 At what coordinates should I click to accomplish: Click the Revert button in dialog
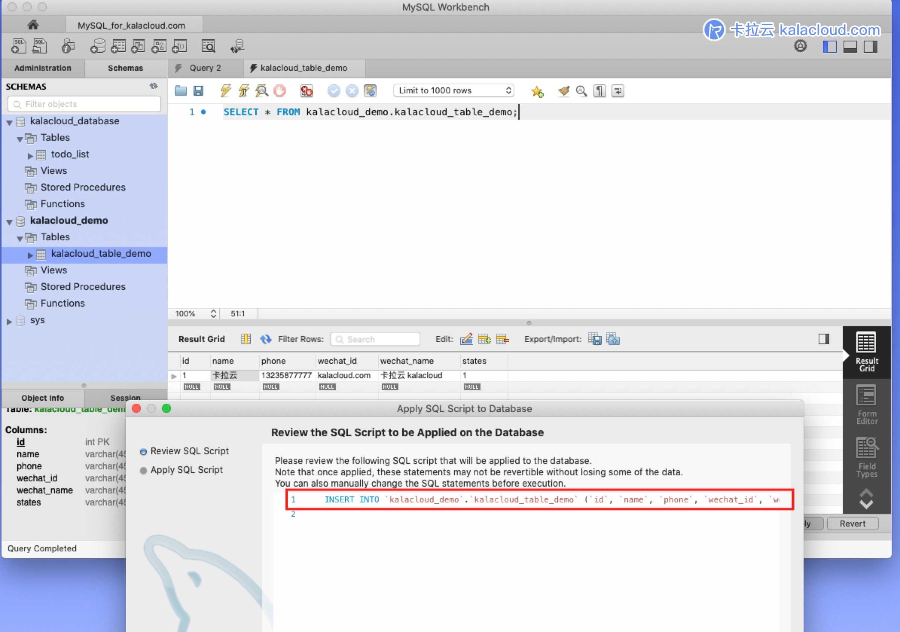852,523
